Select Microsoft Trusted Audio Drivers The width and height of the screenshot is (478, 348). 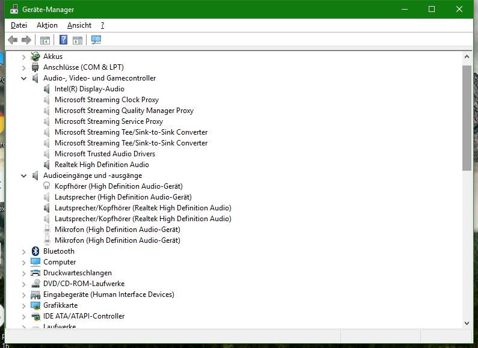point(105,154)
